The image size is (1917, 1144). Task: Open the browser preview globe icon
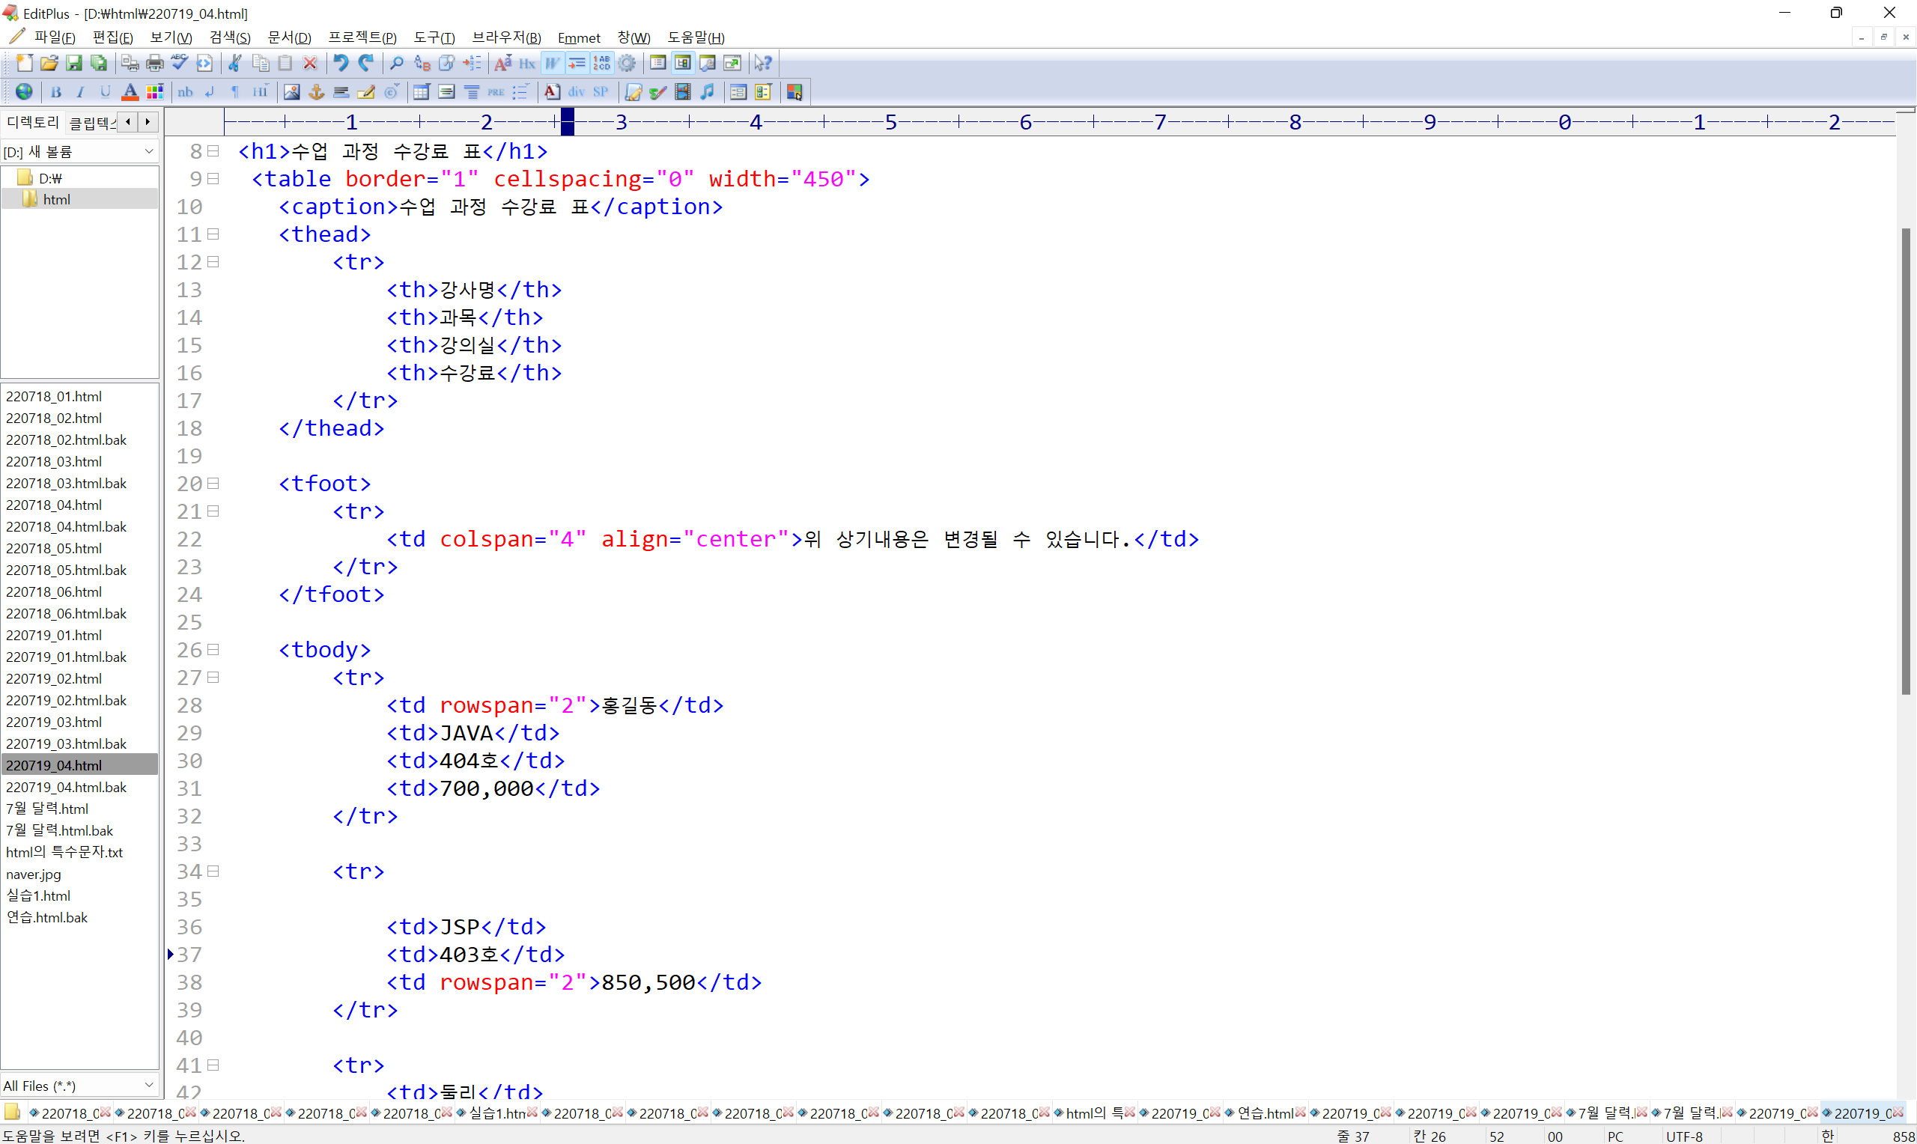coord(24,92)
